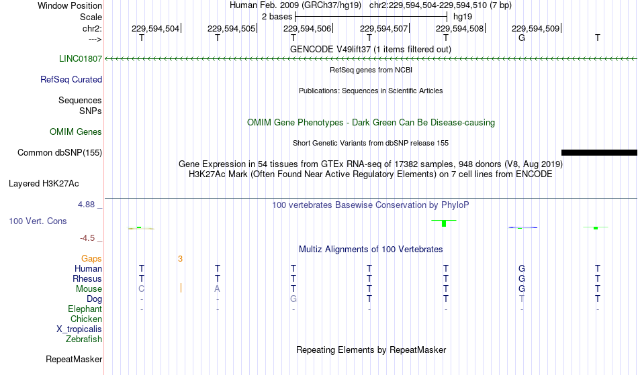Click the 100 Vert. Cons track label

point(38,221)
